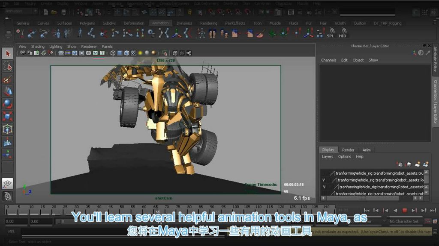Open the viewport Renderer menu
The width and height of the screenshot is (439, 246).
[89, 47]
